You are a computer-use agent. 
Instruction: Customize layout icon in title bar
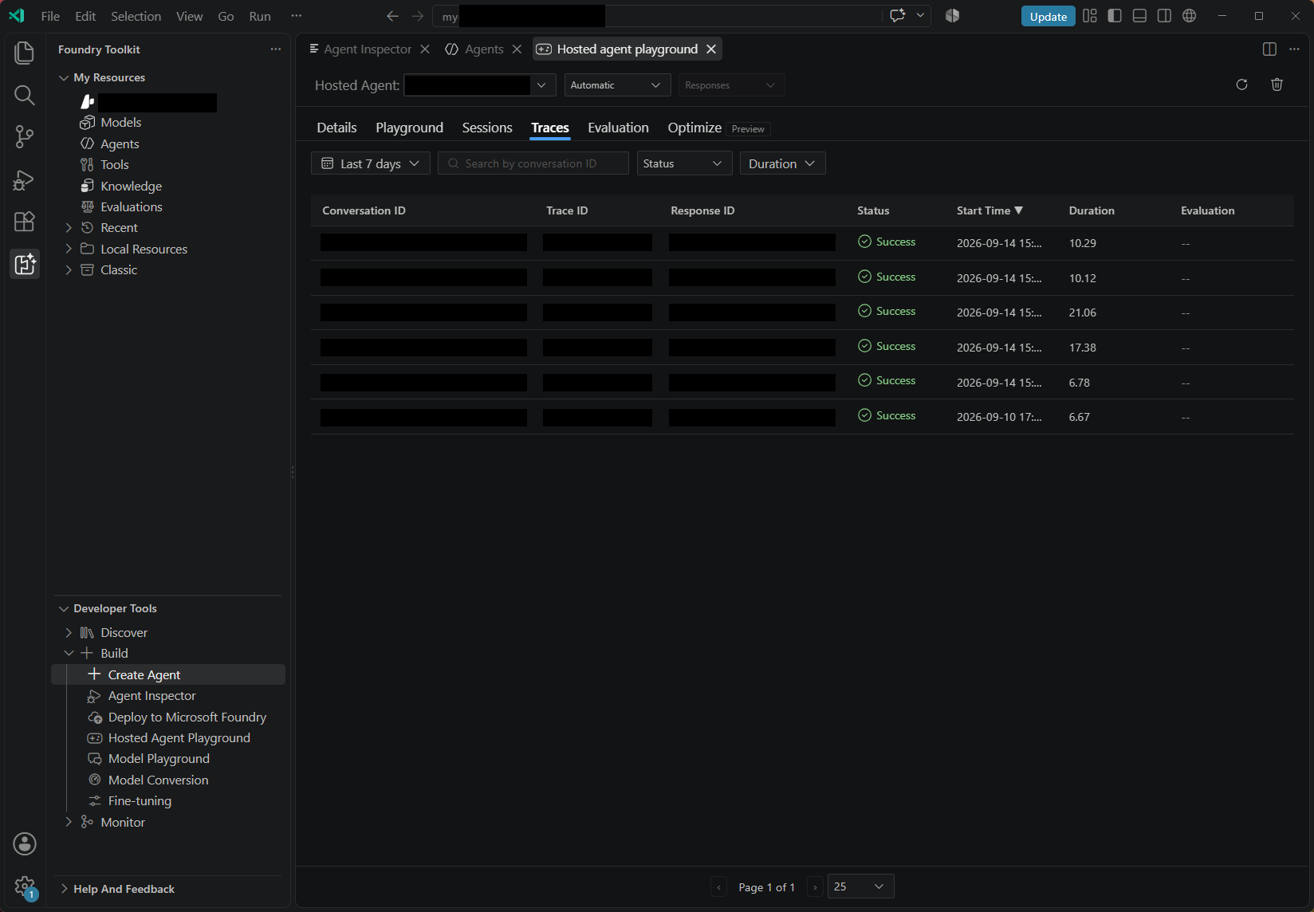1090,16
